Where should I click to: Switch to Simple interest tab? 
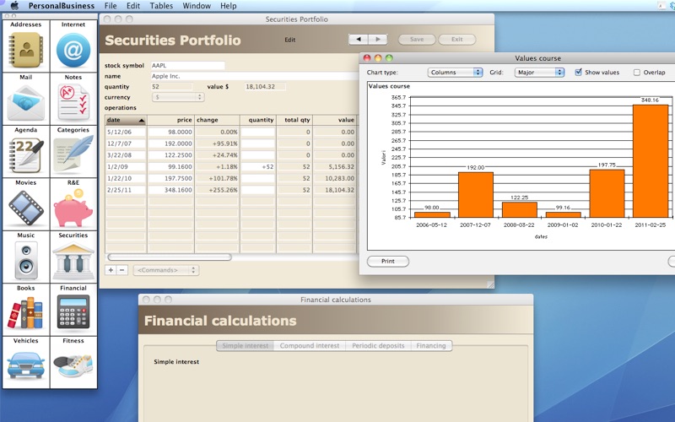[x=245, y=346]
